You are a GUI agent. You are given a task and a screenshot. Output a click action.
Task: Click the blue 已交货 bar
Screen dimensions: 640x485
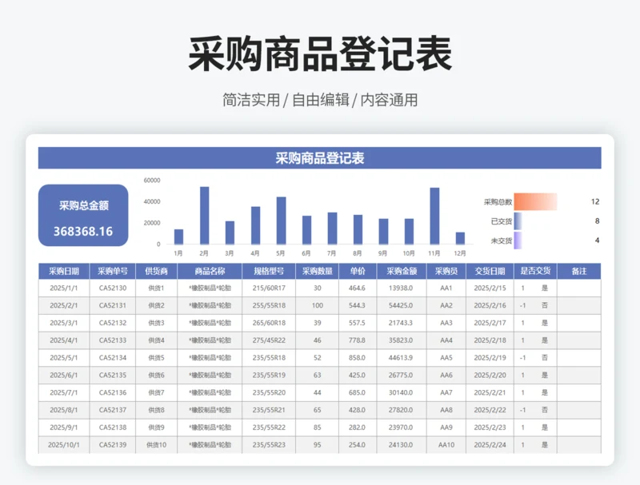click(518, 221)
